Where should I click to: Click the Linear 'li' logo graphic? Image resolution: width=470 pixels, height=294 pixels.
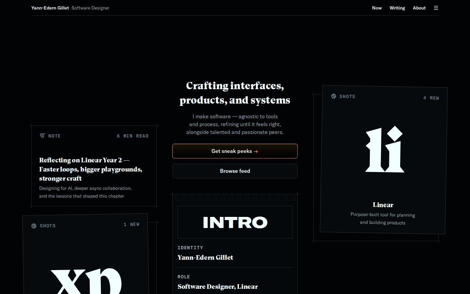click(x=385, y=149)
